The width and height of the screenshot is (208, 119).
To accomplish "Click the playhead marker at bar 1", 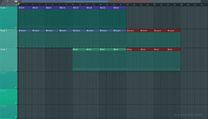I will 19,4.
